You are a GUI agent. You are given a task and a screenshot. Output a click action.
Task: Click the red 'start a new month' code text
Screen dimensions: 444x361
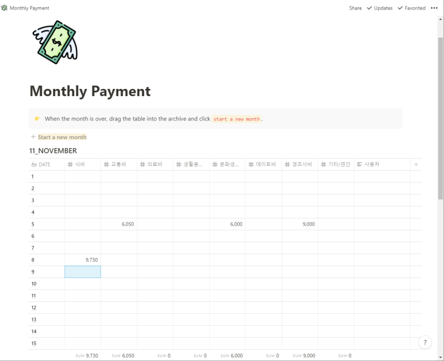[x=237, y=119]
